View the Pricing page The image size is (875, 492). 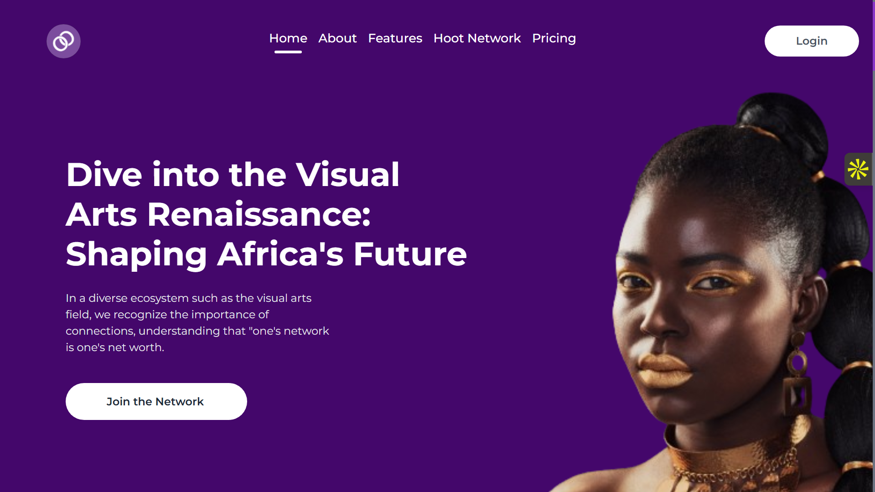[x=554, y=38]
